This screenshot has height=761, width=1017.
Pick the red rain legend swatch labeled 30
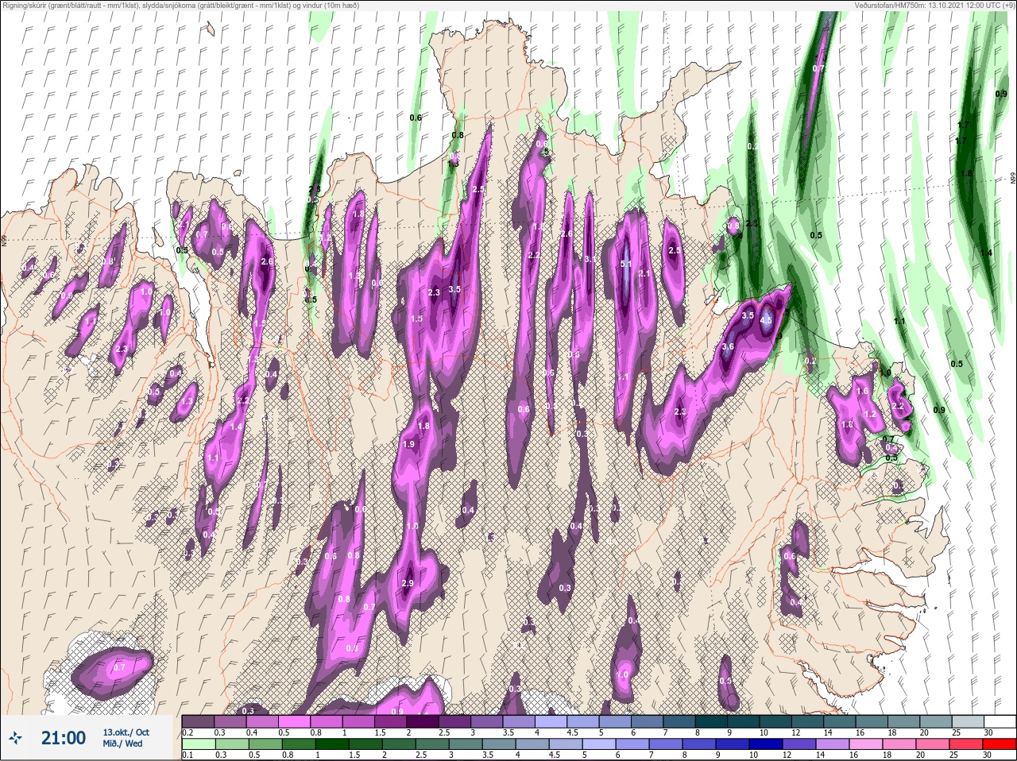pos(1000,744)
